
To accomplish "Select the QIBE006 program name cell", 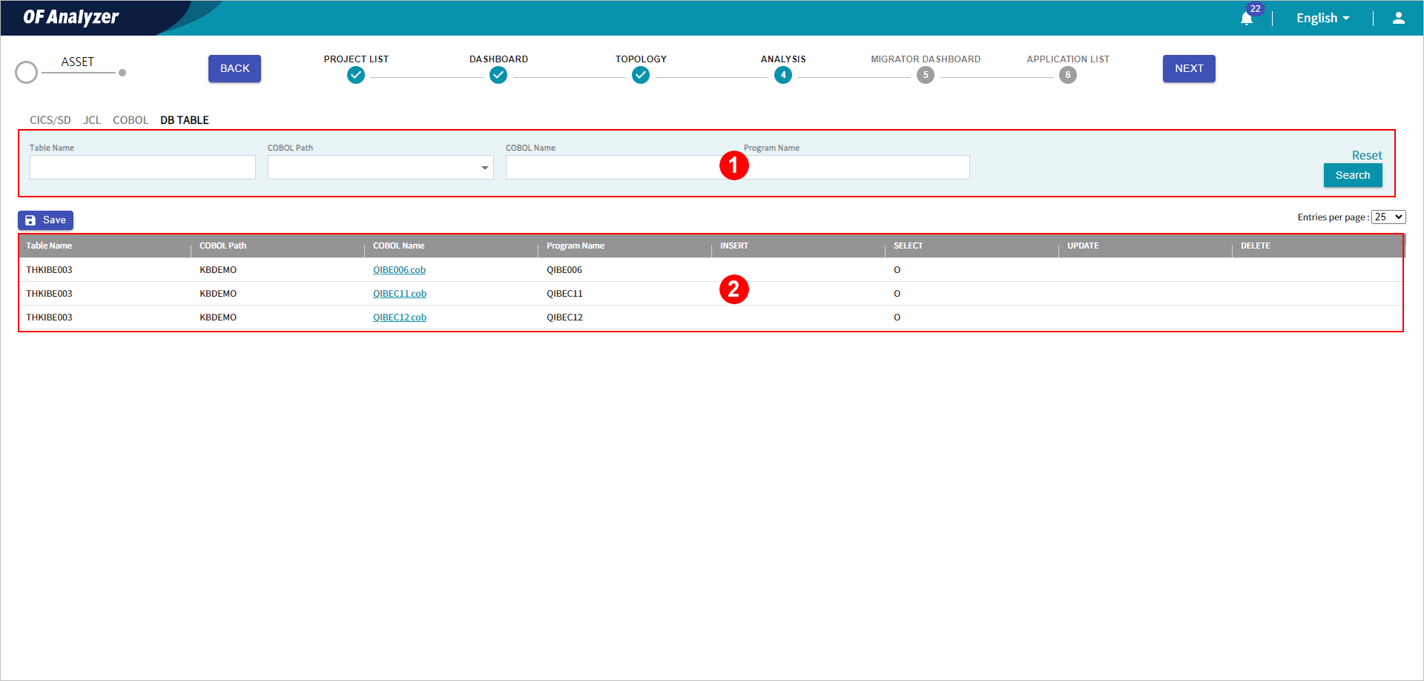I will [x=564, y=270].
